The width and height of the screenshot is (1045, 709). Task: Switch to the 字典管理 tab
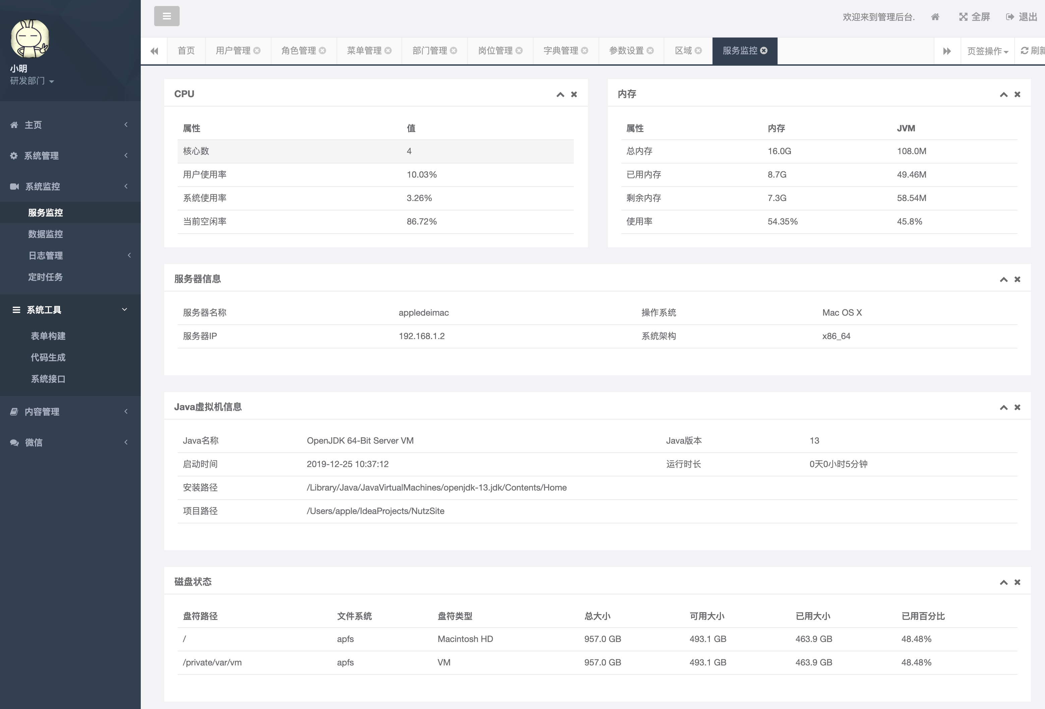(x=561, y=51)
